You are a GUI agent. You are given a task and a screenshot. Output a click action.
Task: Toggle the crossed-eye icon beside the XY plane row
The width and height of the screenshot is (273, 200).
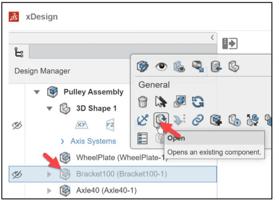point(17,125)
